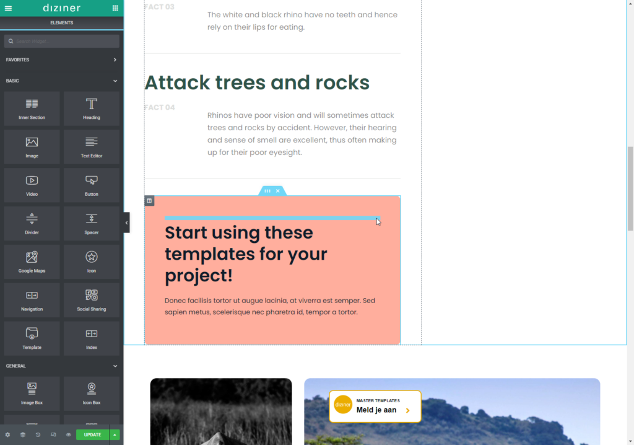
Task: Open the revision History icon
Action: click(x=38, y=434)
